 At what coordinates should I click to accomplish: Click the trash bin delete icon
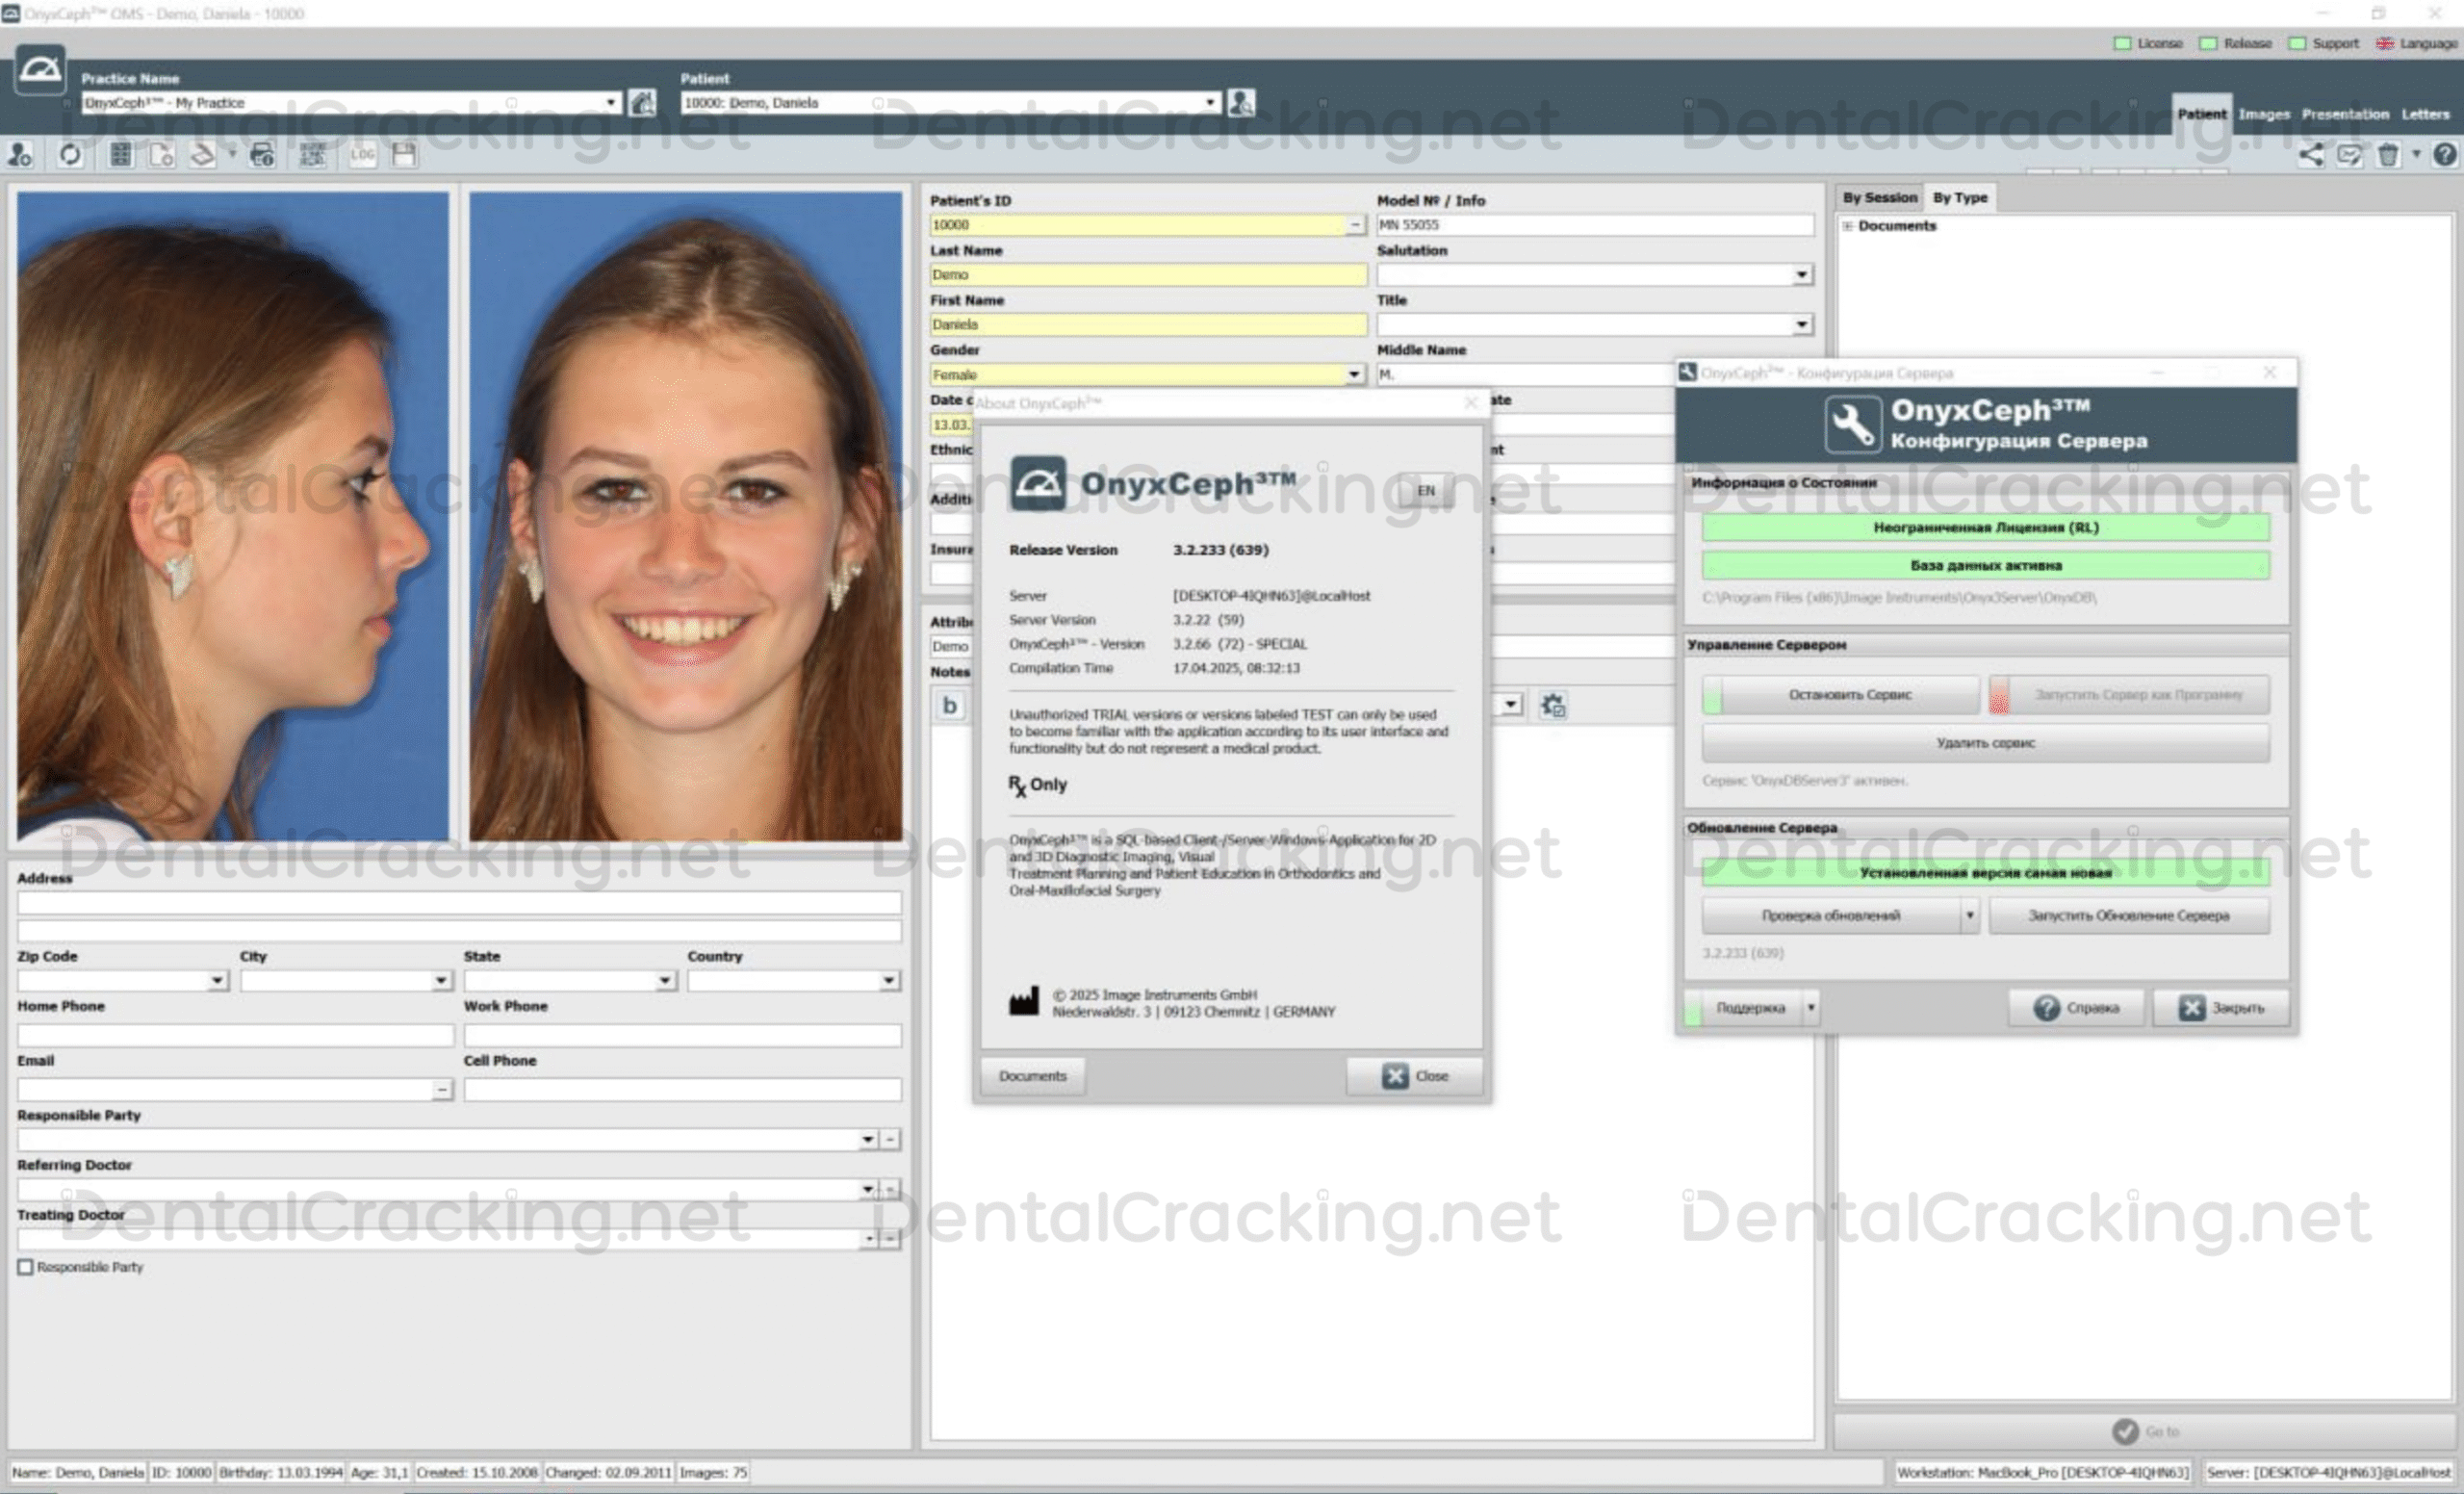tap(2388, 155)
